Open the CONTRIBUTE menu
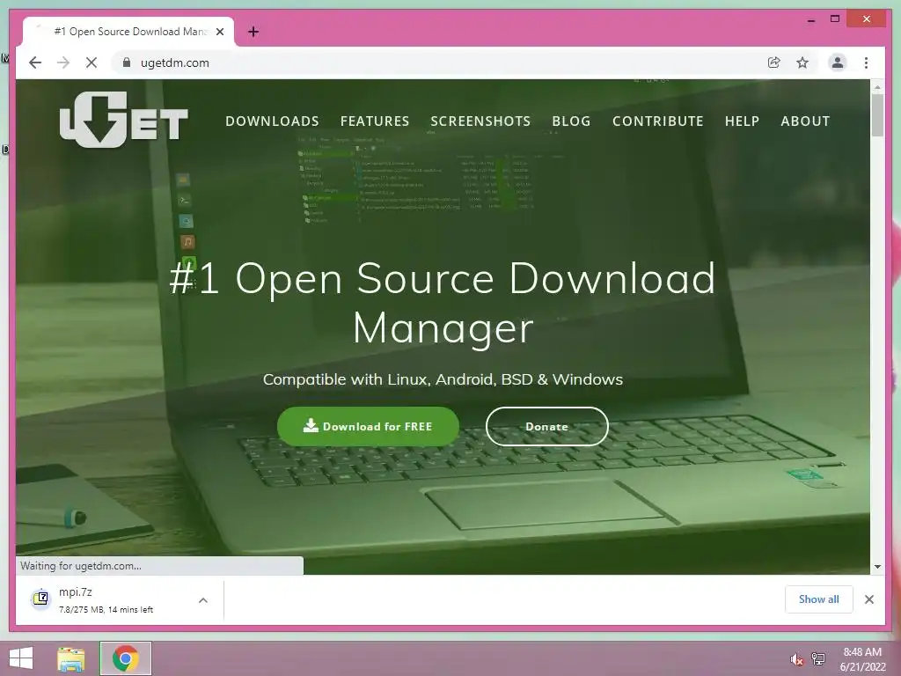Screen dimensions: 901x676 click(658, 121)
